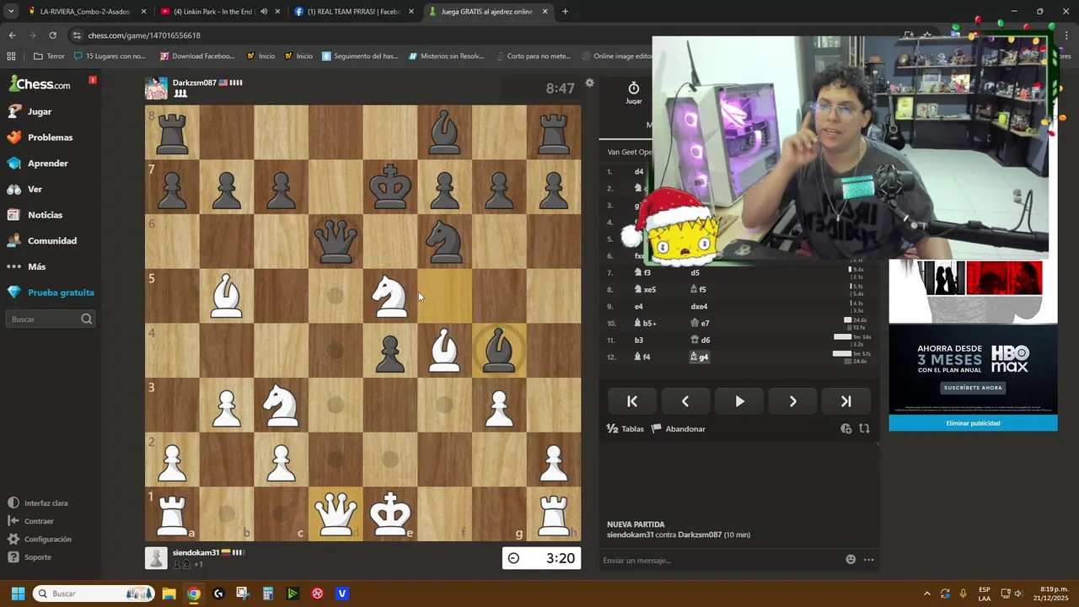The height and width of the screenshot is (607, 1079).
Task: Toggle the Interfaz clara theme switch
Action: 38,503
